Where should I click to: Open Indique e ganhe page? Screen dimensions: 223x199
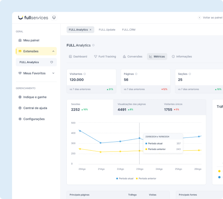pos(35,97)
